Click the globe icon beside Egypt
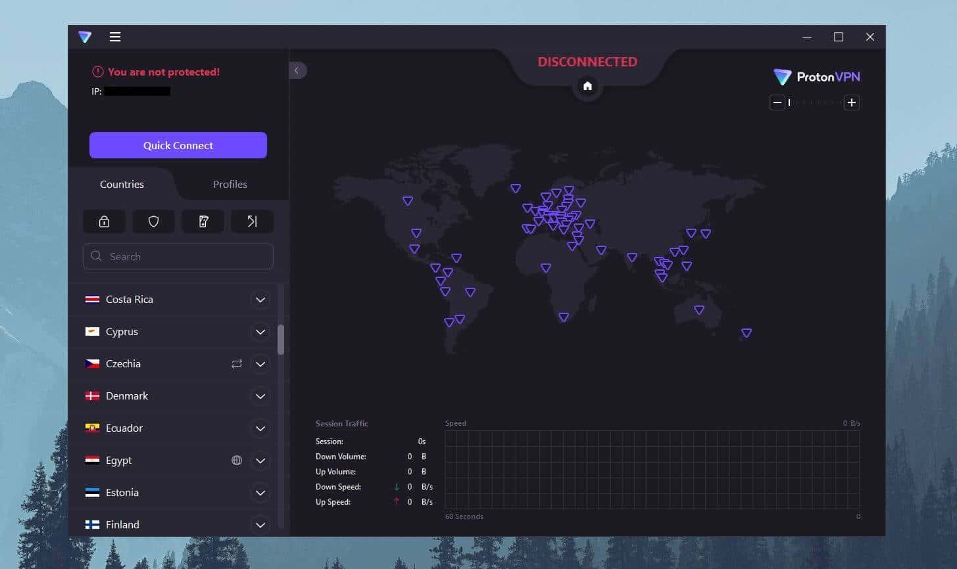 pyautogui.click(x=237, y=461)
